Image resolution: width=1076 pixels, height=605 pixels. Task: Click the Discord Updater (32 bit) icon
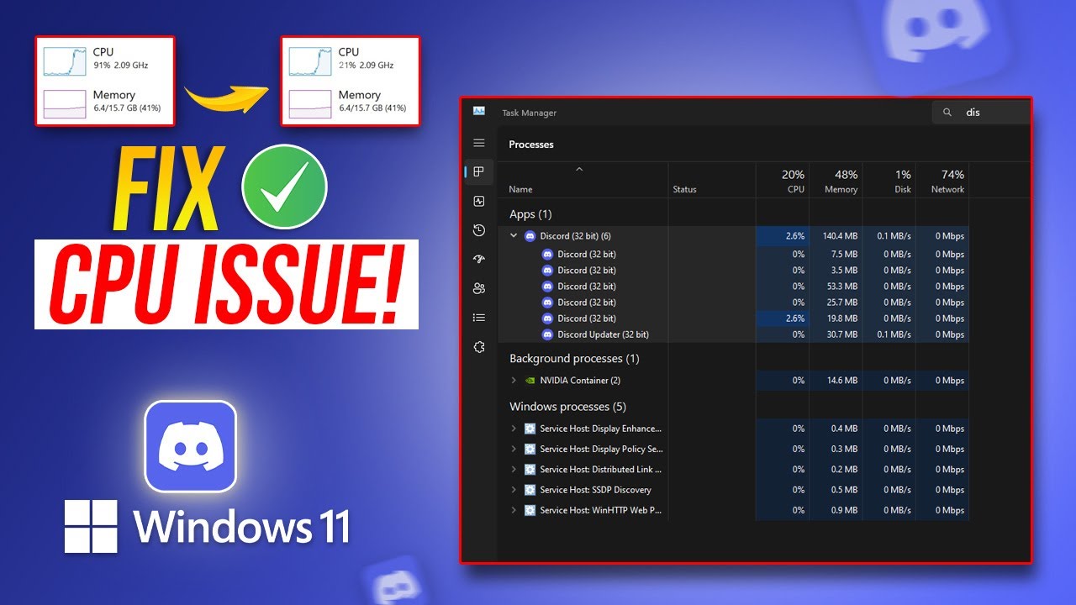click(547, 334)
